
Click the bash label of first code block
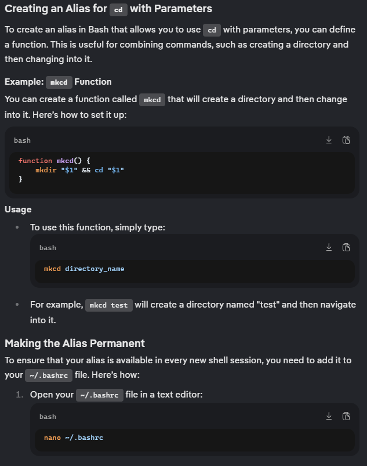[x=22, y=140]
